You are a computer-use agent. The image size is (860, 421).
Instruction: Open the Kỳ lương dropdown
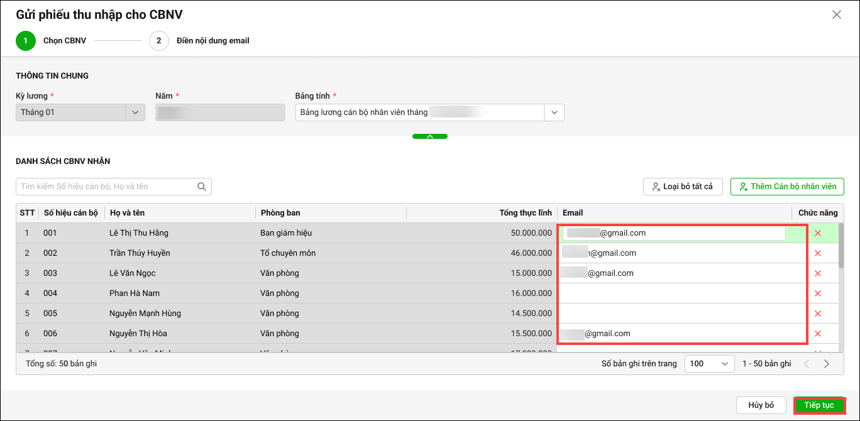[x=135, y=112]
